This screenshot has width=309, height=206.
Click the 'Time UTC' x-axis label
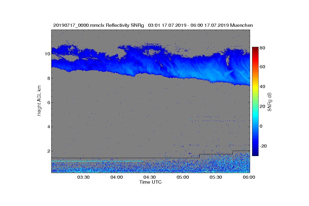[x=150, y=182]
